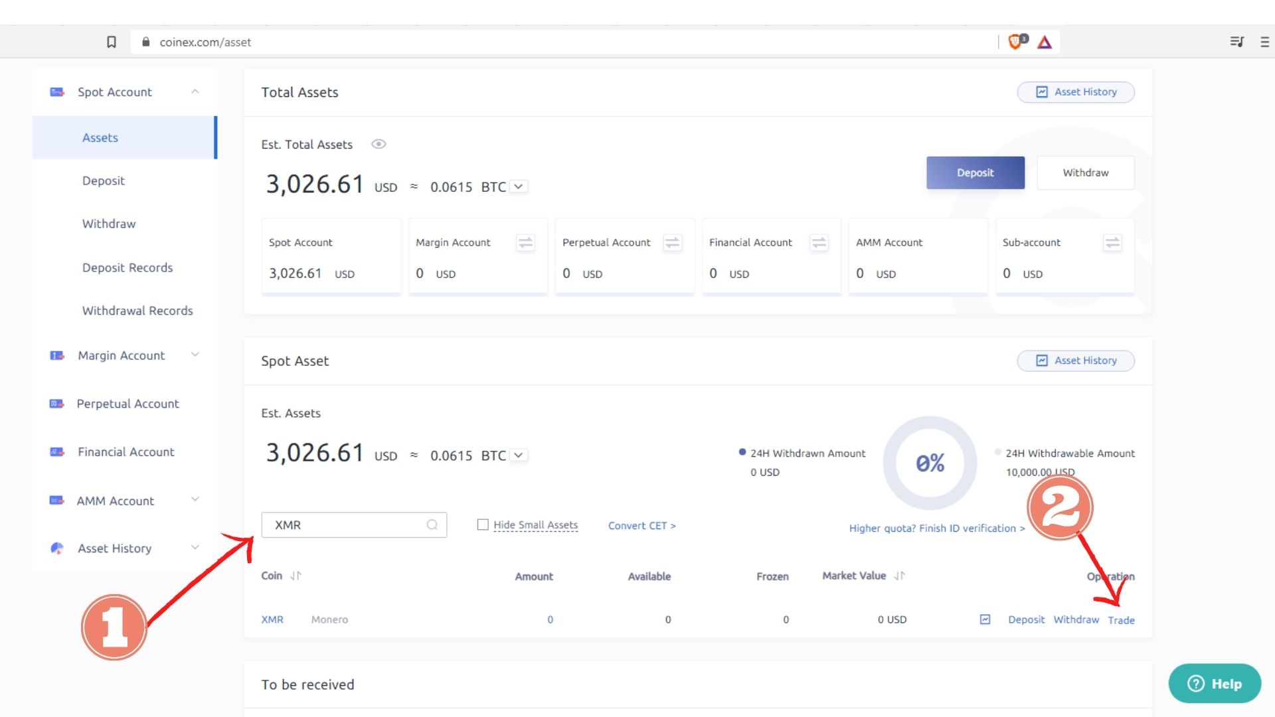Viewport: 1275px width, 717px height.
Task: Click the Margin Account transfer icon
Action: coord(525,243)
